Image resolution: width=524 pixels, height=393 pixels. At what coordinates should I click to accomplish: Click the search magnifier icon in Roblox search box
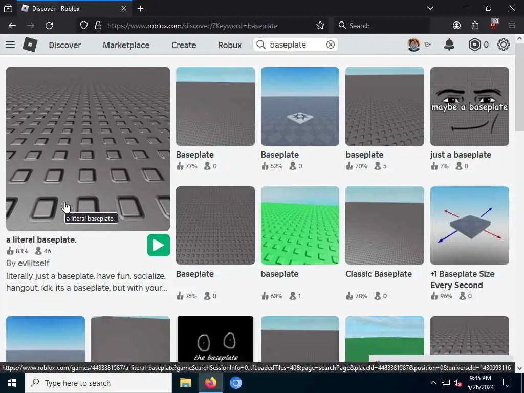tap(261, 45)
